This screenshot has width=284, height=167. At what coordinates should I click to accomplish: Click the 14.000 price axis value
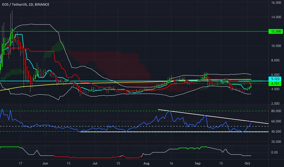click(x=276, y=17)
